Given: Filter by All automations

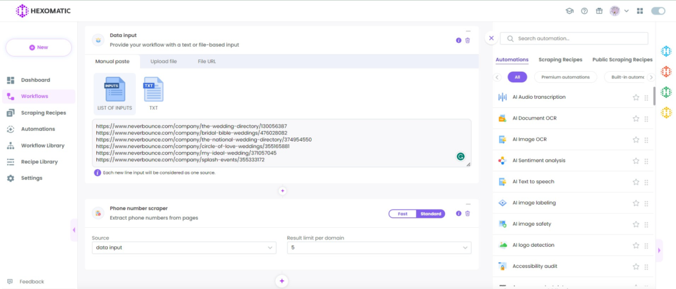Looking at the screenshot, I should click(518, 78).
